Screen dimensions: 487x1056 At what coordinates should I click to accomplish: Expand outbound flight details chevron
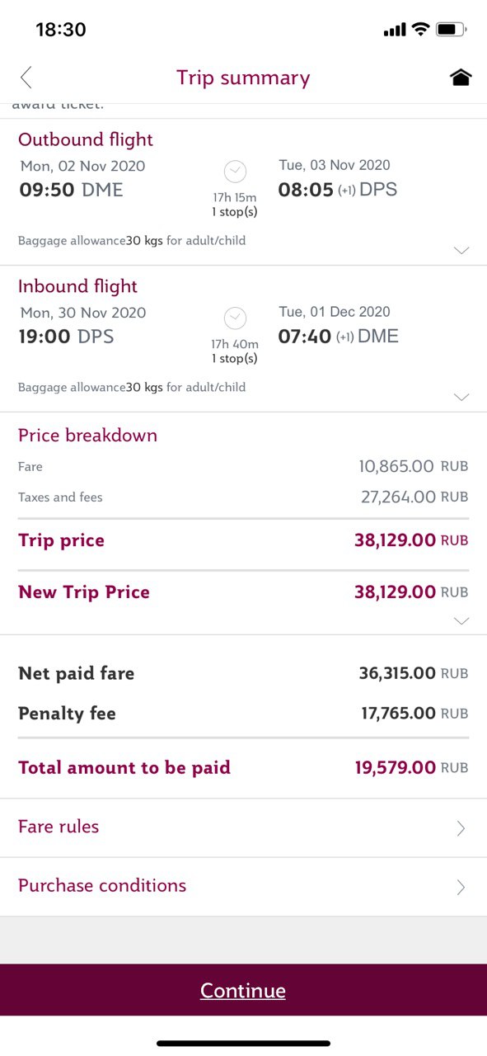(x=461, y=250)
